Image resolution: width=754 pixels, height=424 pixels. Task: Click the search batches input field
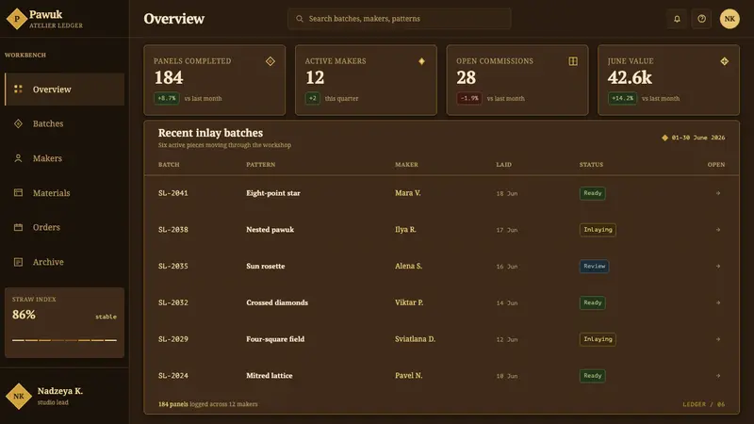(400, 19)
